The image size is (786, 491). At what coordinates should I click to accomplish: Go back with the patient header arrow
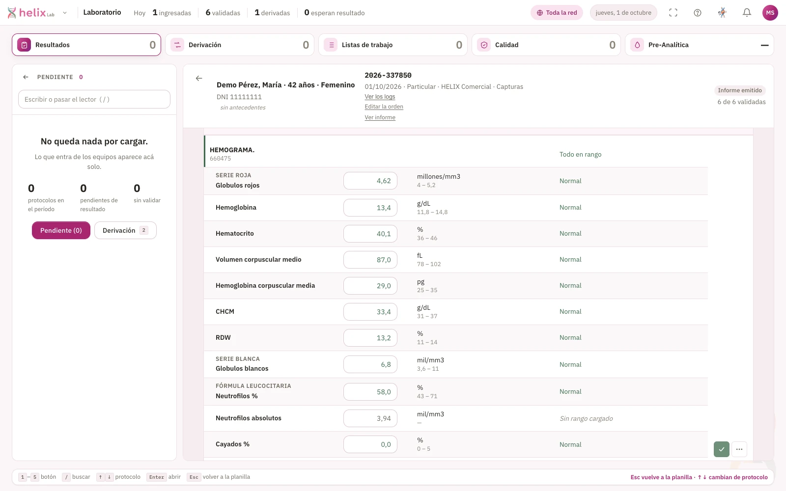pyautogui.click(x=199, y=78)
